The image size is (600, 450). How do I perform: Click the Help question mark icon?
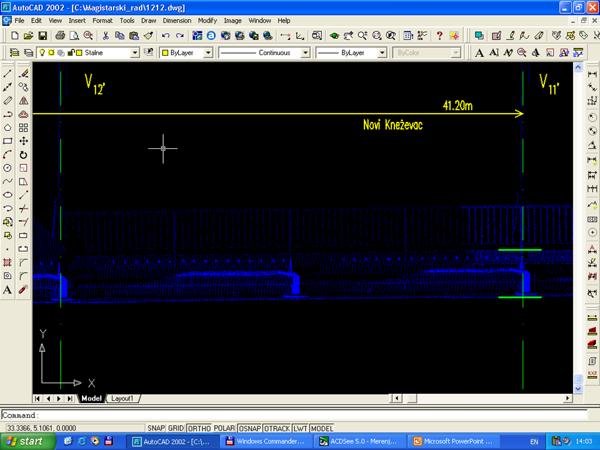pyautogui.click(x=439, y=36)
